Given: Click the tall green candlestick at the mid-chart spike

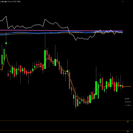Looking at the screenshot, I should point(45,59).
